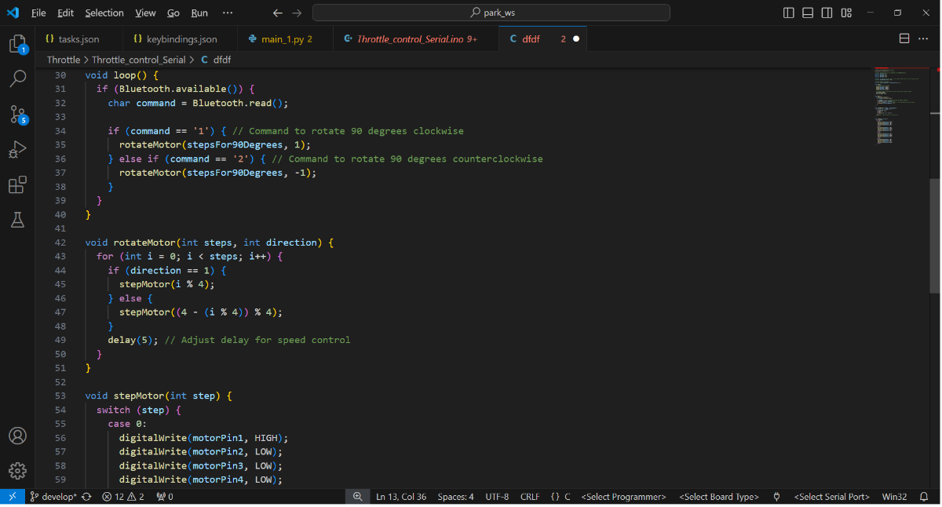
Task: Open the Selection menu
Action: point(104,13)
